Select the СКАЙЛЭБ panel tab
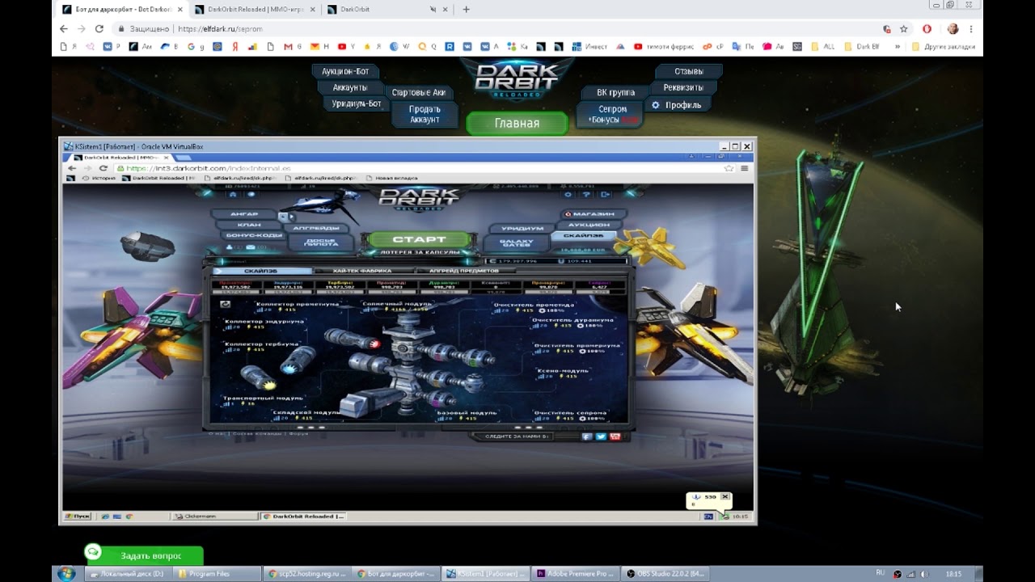The image size is (1035, 582). [x=261, y=271]
